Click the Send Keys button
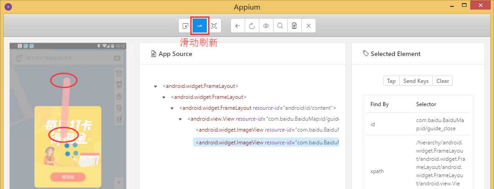Viewport: 494px width, 189px height. pyautogui.click(x=416, y=81)
